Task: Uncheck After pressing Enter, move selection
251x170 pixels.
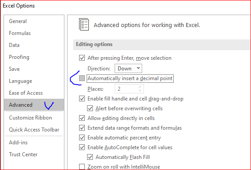Action: (82, 58)
